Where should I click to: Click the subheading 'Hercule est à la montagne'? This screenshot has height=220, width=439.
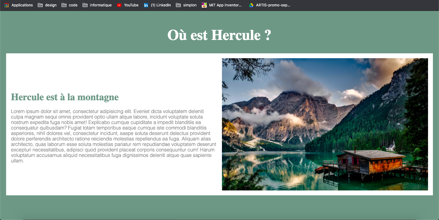click(x=65, y=97)
